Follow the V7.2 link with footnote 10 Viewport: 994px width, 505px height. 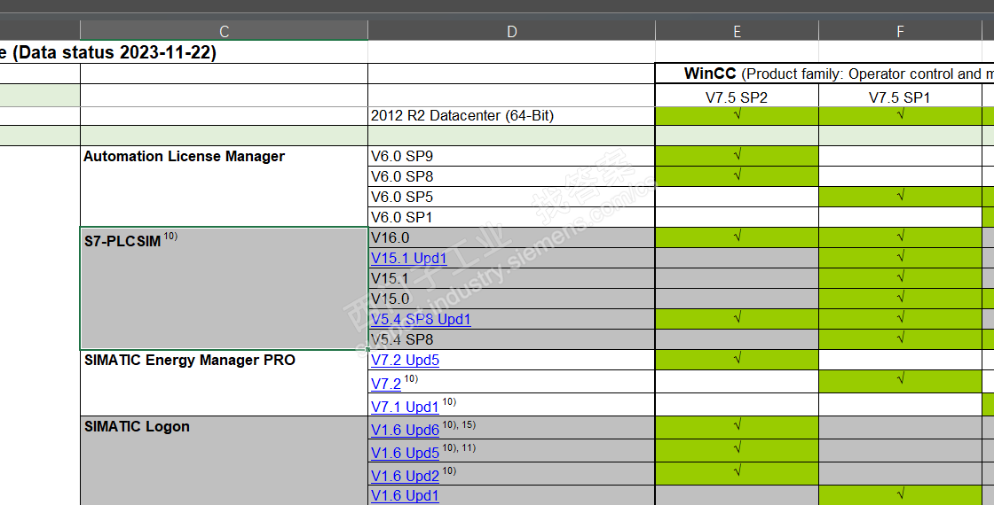click(386, 384)
